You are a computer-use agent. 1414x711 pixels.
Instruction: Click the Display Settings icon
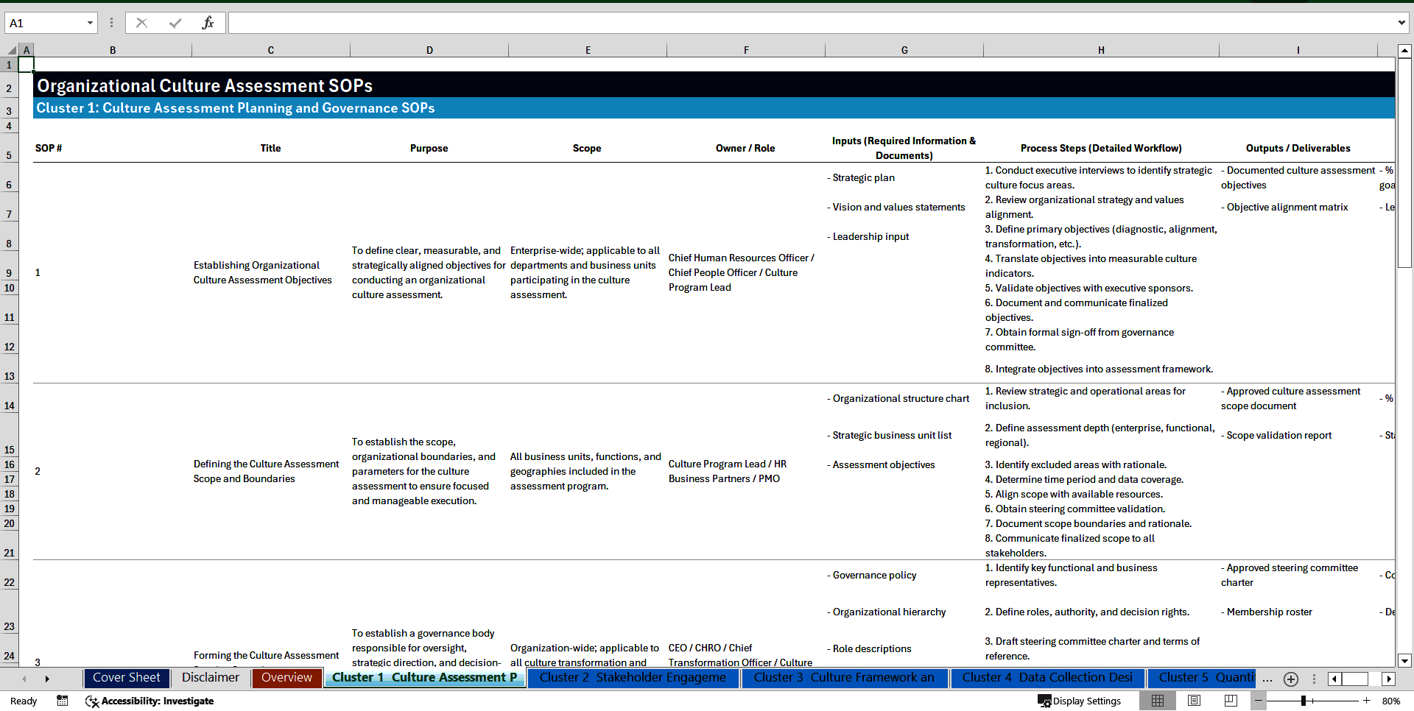(1080, 701)
